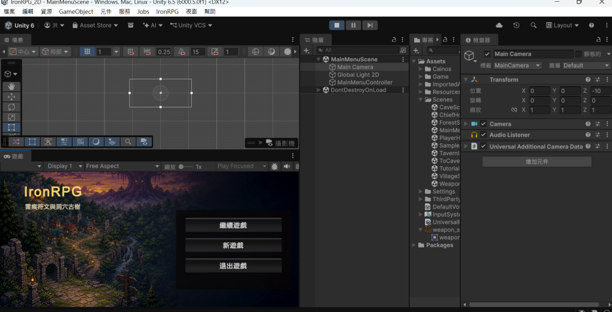The height and width of the screenshot is (312, 612).
Task: Open Unity Cloud icon in top toolbar
Action: coord(499,25)
